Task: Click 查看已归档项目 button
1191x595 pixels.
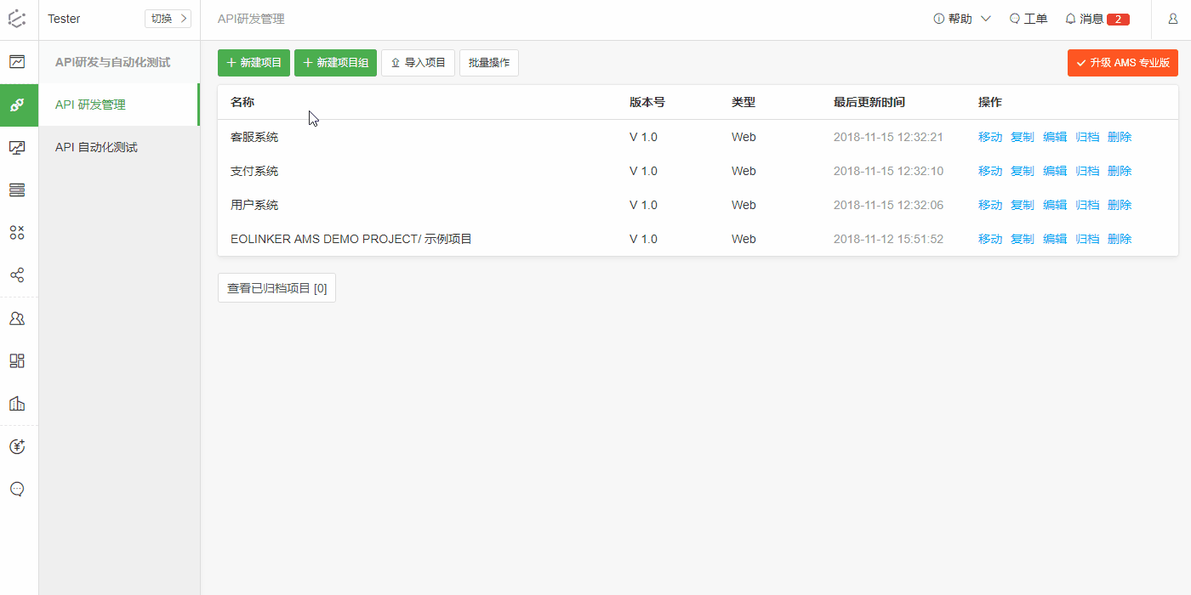Action: pos(276,288)
